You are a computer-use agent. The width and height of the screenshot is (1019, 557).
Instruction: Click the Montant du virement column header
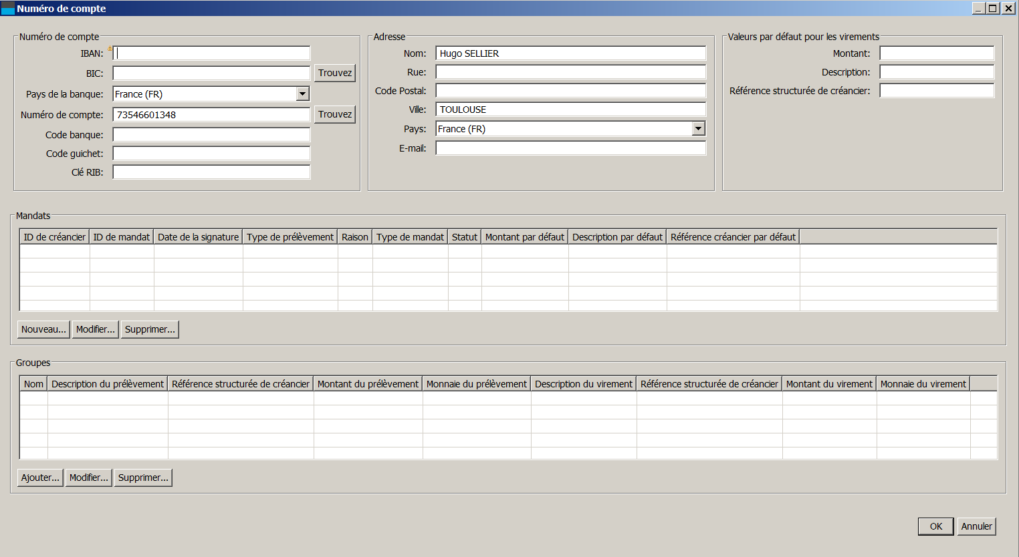(828, 384)
